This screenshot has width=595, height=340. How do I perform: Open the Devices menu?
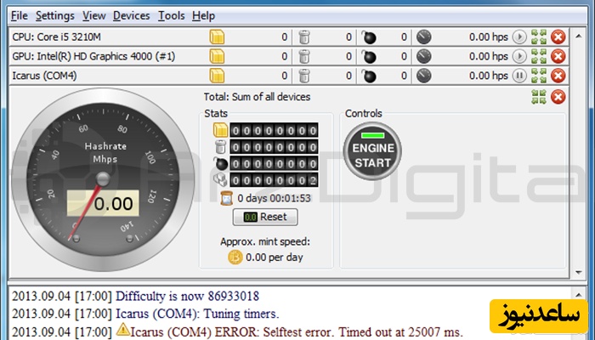point(131,15)
